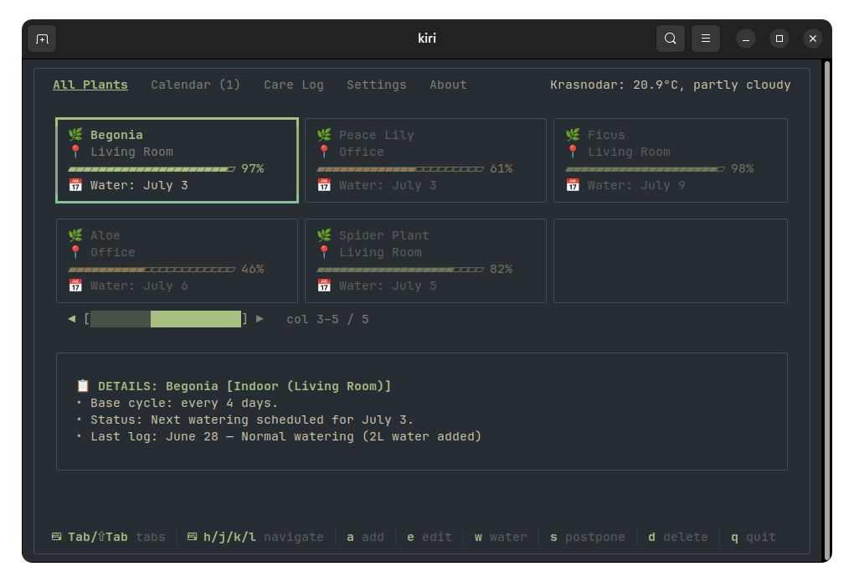Viewport: 854px width, 587px height.
Task: Switch to the Calendar (1) tab
Action: 196,85
